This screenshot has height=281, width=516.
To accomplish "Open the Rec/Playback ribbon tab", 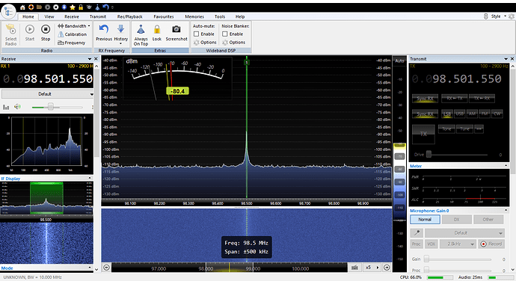I will click(129, 16).
